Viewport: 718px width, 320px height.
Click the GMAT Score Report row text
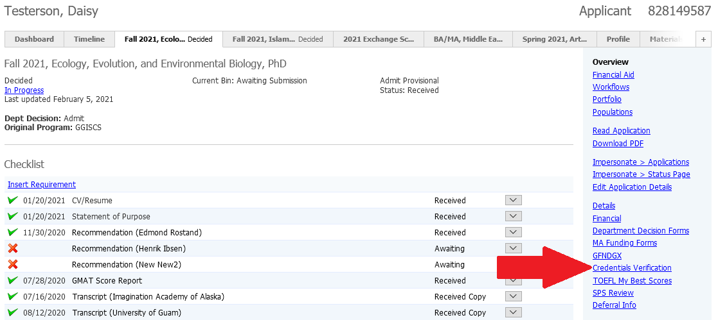pyautogui.click(x=107, y=281)
